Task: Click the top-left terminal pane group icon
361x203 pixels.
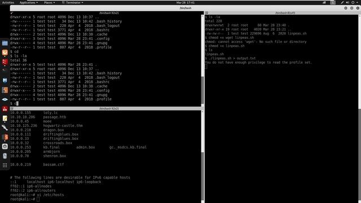Action: (12, 13)
